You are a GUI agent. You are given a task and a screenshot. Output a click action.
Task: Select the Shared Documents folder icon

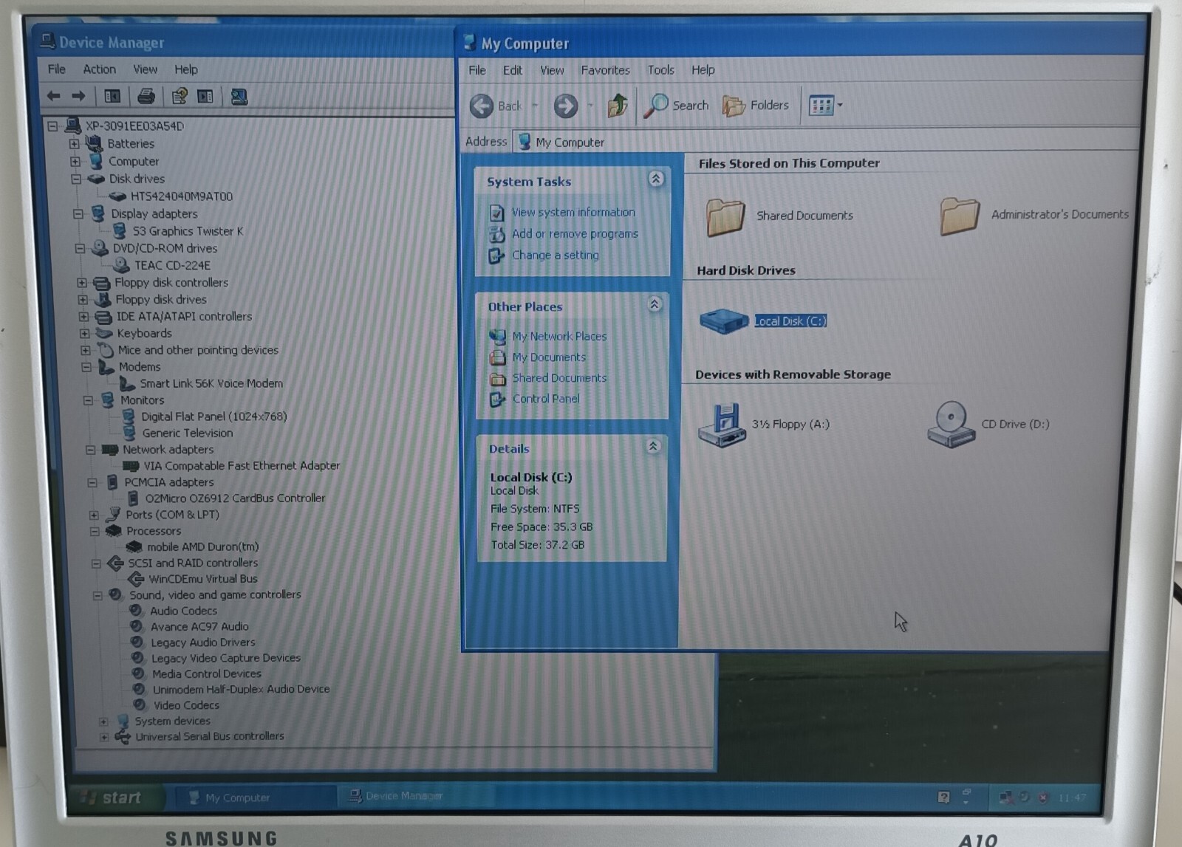(x=725, y=216)
